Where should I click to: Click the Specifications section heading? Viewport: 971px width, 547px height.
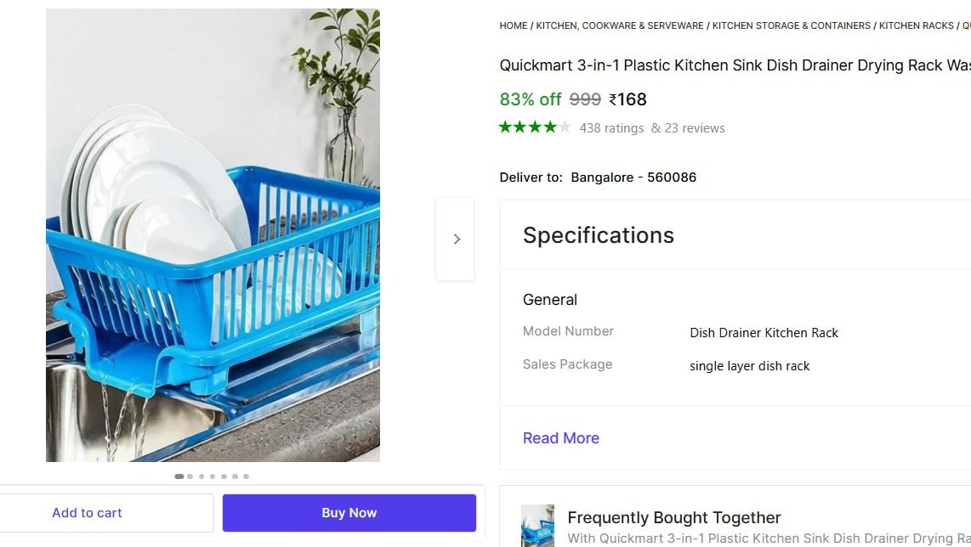coord(598,235)
